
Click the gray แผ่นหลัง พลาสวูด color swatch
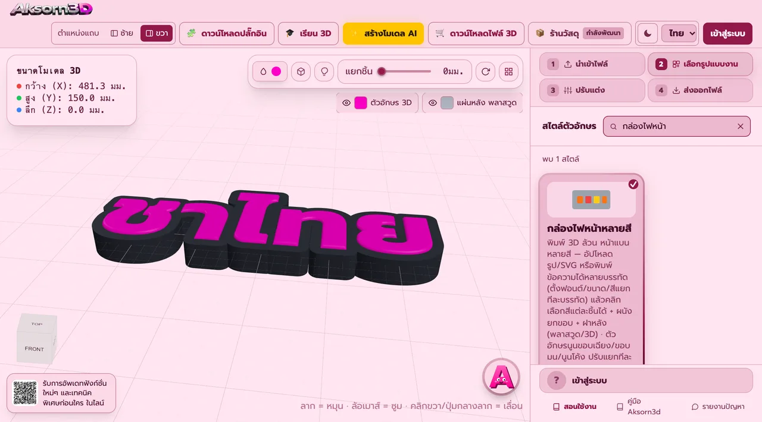(x=447, y=103)
